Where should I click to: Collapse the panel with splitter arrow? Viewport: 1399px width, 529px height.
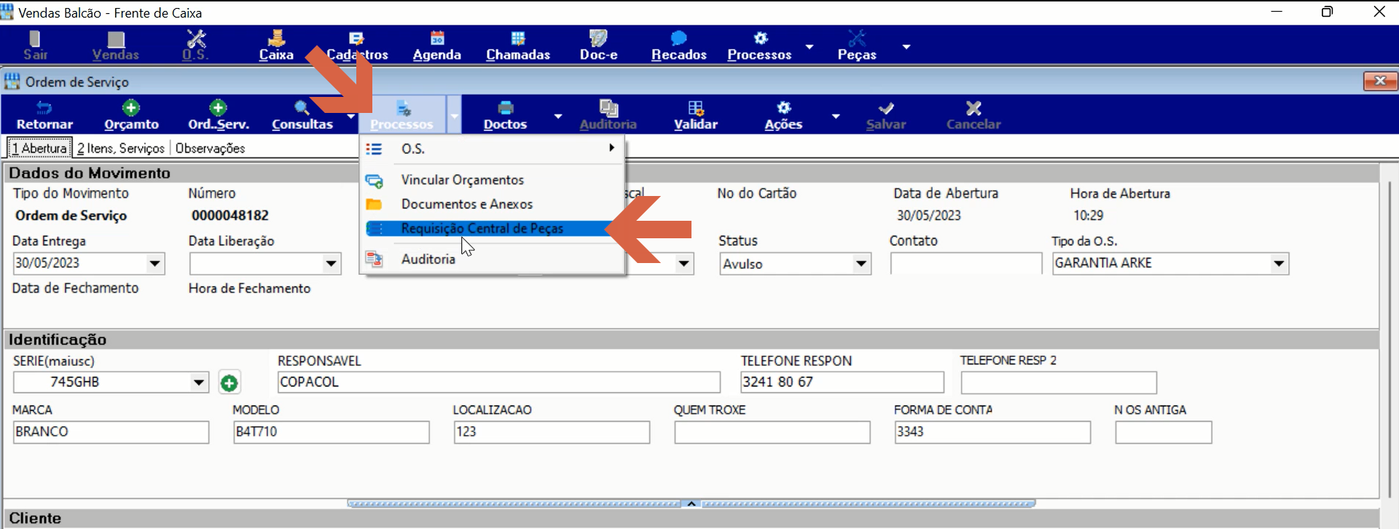coord(691,503)
